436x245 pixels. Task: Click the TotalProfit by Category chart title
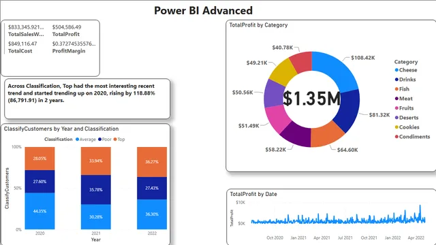(258, 25)
